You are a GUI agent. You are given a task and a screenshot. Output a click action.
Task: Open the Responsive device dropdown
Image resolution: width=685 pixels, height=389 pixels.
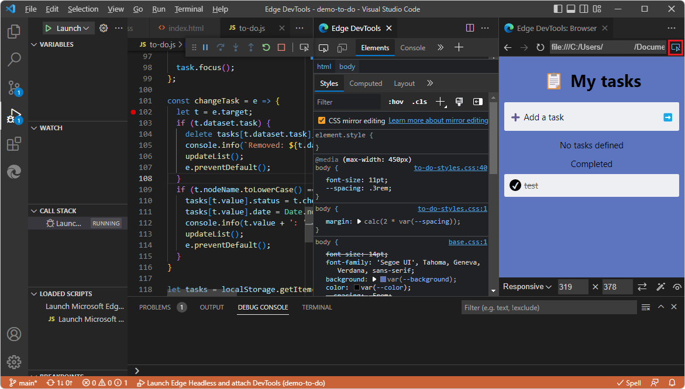[527, 286]
